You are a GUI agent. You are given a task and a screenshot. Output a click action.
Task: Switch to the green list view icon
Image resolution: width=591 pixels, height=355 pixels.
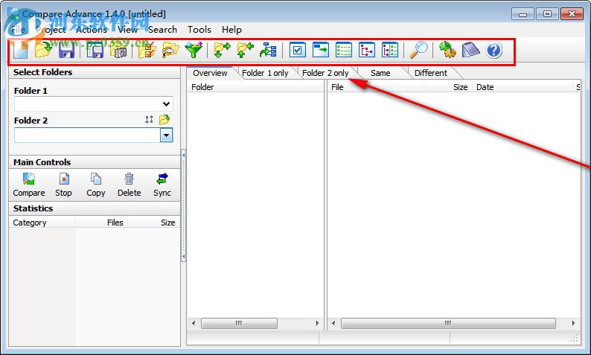tap(344, 50)
